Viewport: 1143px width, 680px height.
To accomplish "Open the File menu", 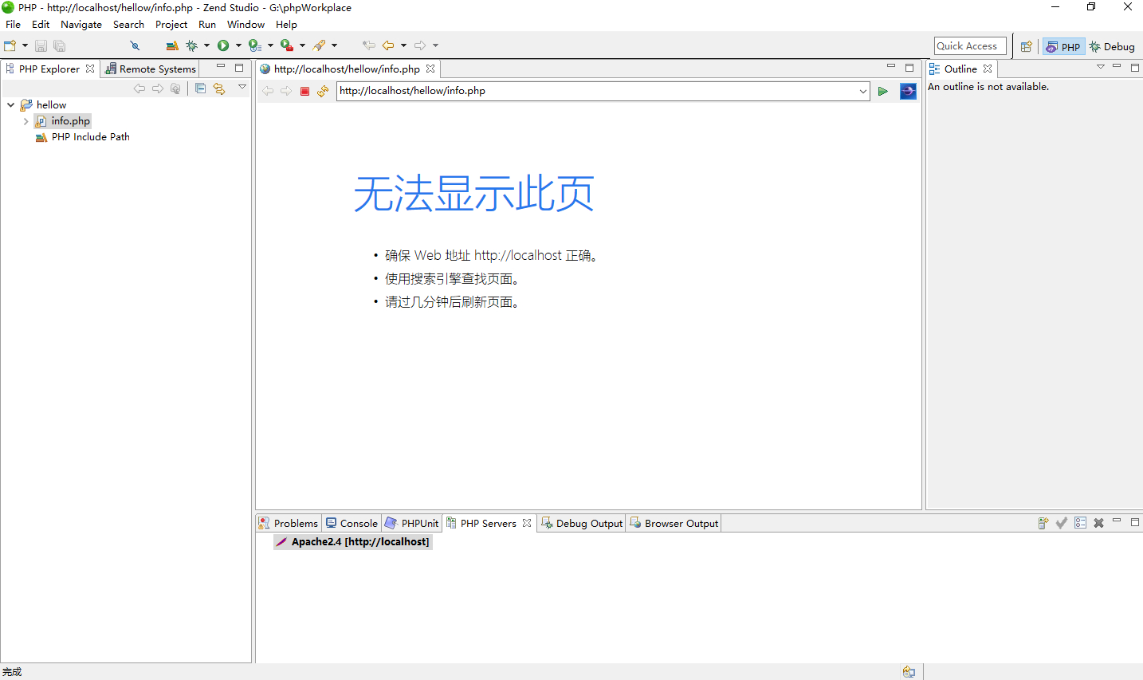I will (14, 25).
